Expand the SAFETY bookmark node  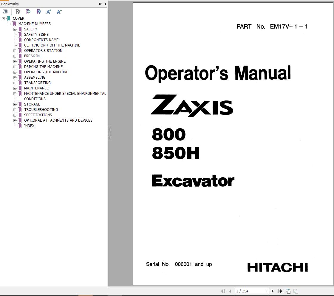click(15, 29)
